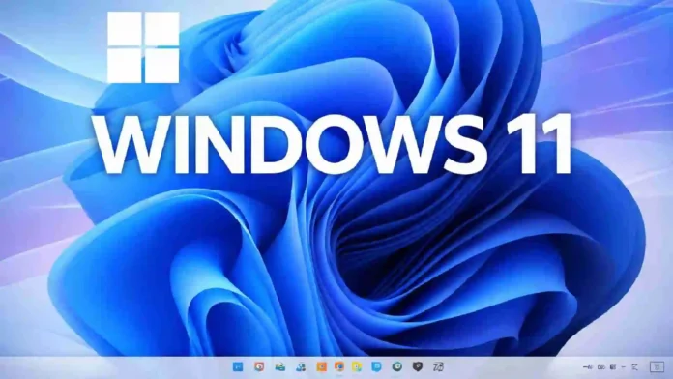Open the blue people icon on taskbar

301,366
